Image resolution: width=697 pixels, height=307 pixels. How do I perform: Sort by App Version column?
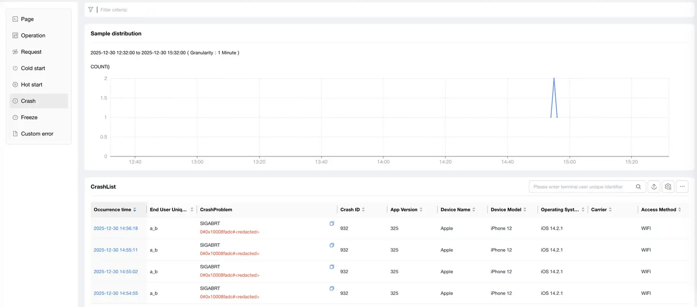click(x=421, y=210)
